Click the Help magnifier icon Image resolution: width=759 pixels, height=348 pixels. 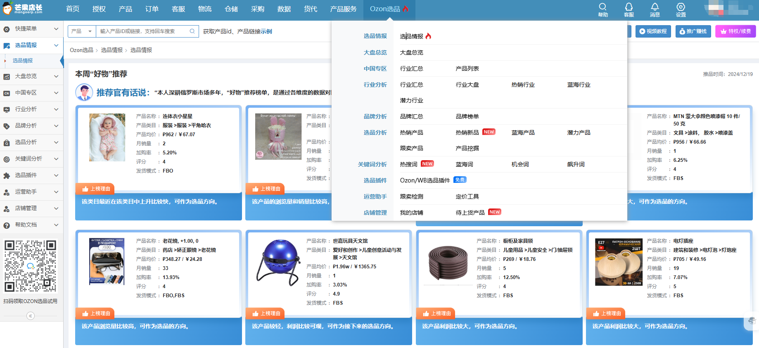click(x=602, y=7)
